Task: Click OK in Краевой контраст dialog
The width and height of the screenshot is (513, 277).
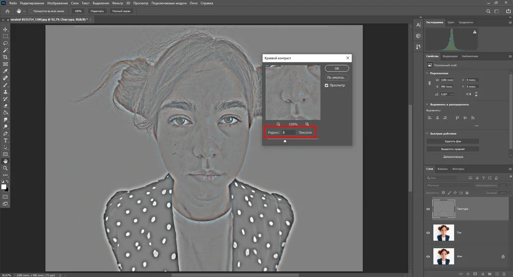Action: pyautogui.click(x=337, y=68)
